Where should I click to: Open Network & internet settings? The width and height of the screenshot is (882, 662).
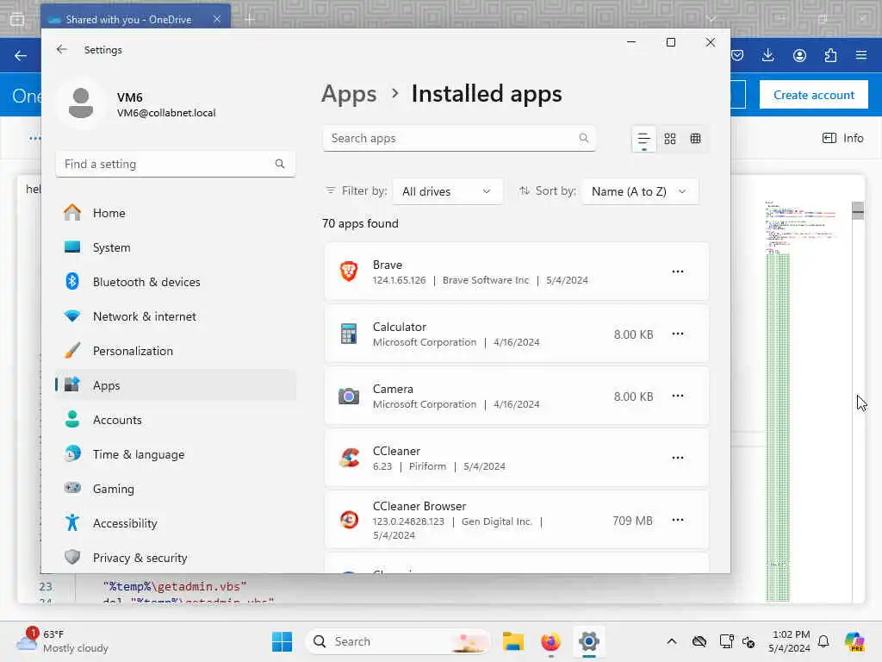pos(176,316)
